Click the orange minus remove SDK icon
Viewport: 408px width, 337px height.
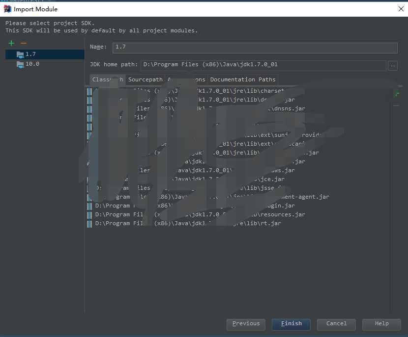(24, 43)
